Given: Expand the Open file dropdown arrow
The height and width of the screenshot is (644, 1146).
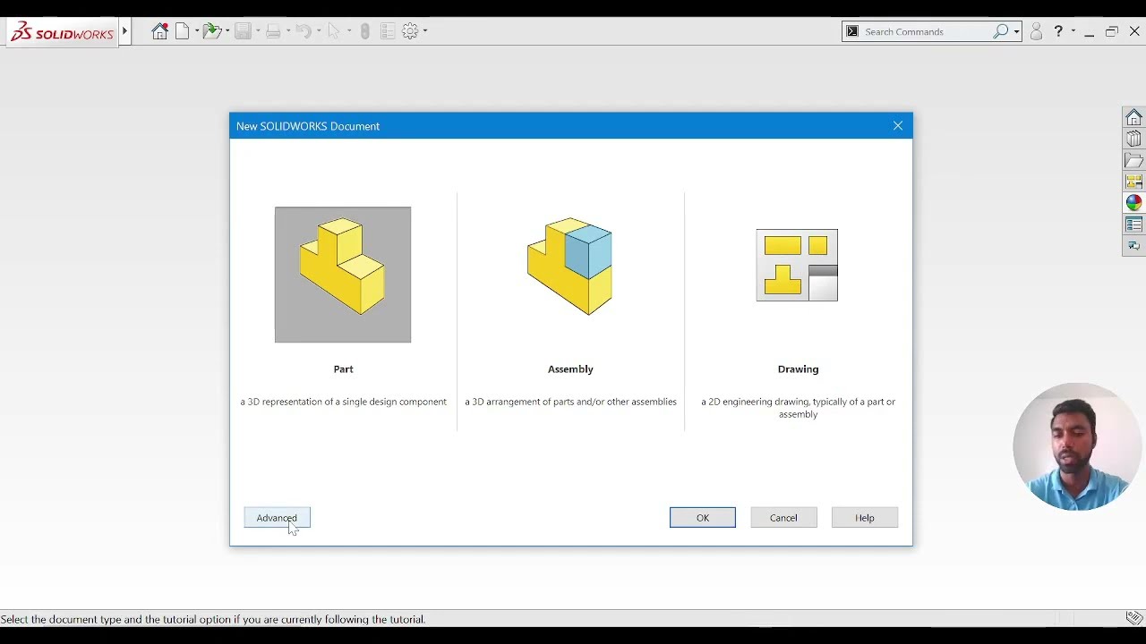Looking at the screenshot, I should pos(227,31).
